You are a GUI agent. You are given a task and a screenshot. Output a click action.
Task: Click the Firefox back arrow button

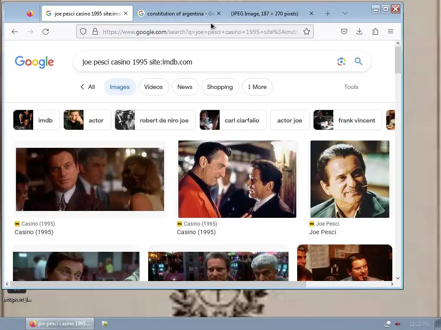(15, 32)
